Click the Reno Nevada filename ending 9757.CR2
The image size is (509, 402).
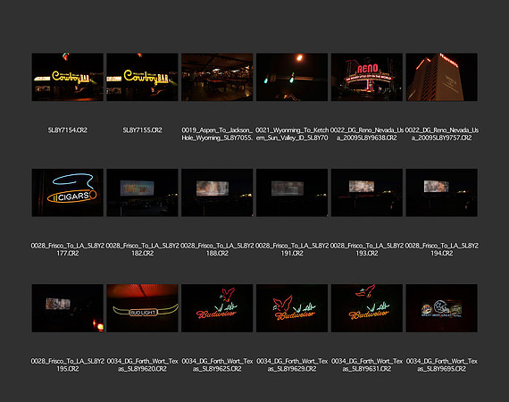coord(441,134)
